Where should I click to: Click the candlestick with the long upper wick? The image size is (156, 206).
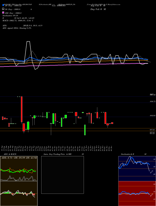[x=97, y=113]
